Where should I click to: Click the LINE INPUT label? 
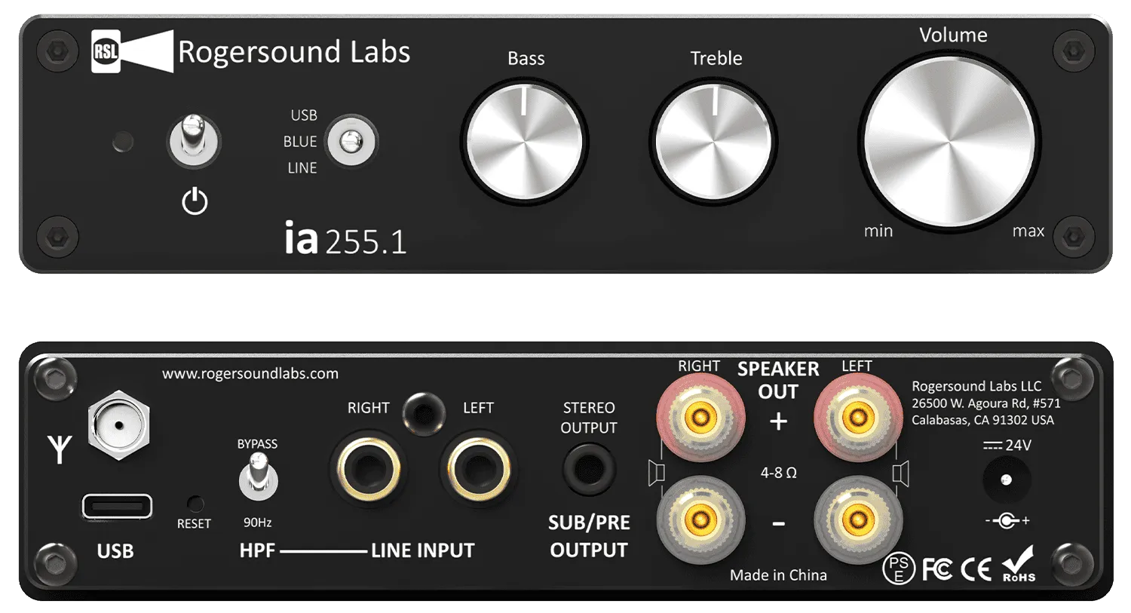[x=423, y=551]
